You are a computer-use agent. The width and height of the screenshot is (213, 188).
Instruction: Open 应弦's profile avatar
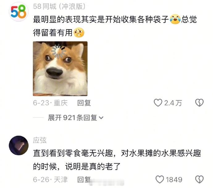(19, 145)
